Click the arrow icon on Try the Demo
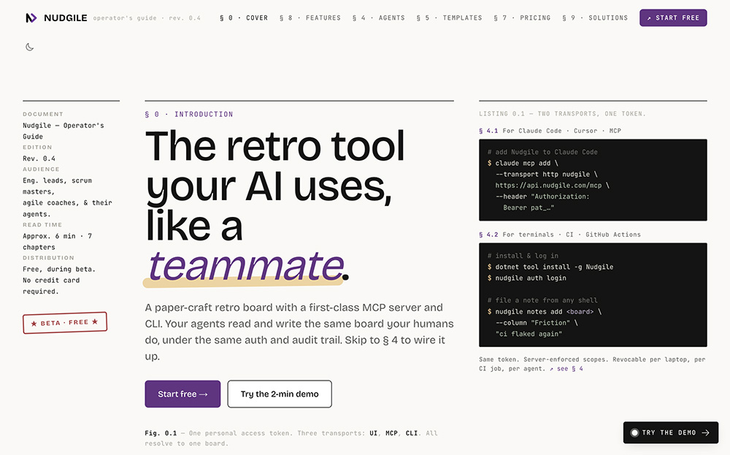This screenshot has height=455, width=730. click(x=705, y=432)
